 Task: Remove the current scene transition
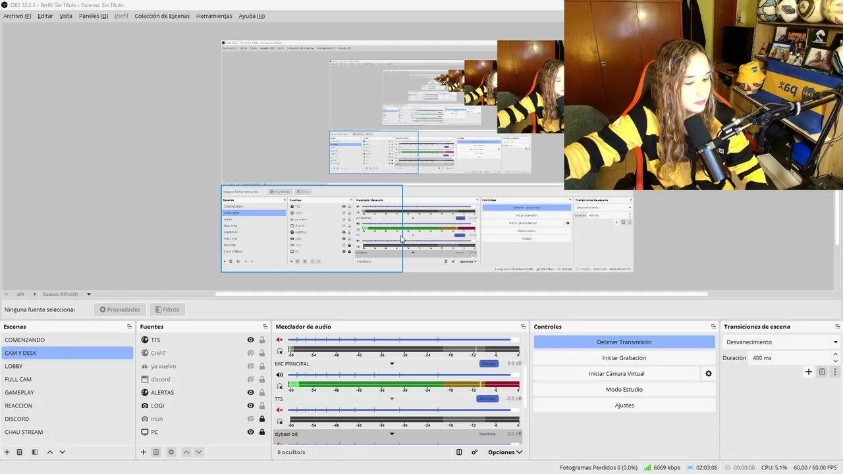(x=822, y=372)
